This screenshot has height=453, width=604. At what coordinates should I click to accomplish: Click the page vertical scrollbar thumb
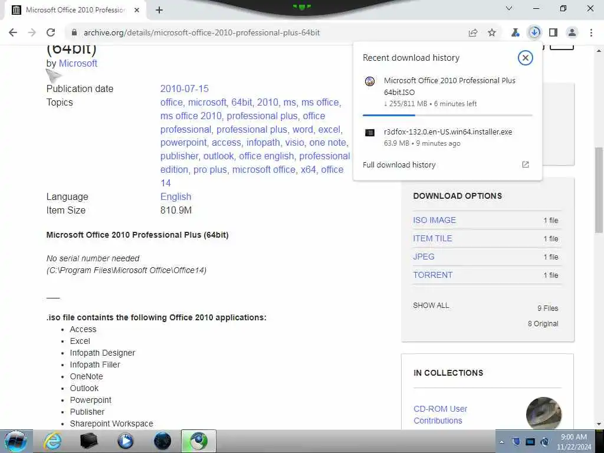pos(599,190)
